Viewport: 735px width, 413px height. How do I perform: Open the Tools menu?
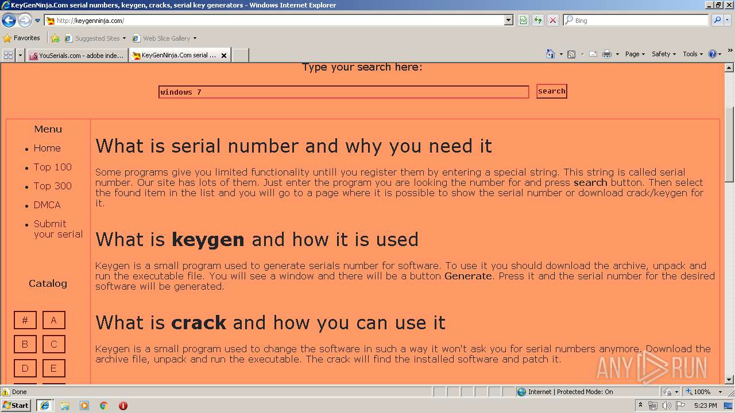(x=693, y=54)
